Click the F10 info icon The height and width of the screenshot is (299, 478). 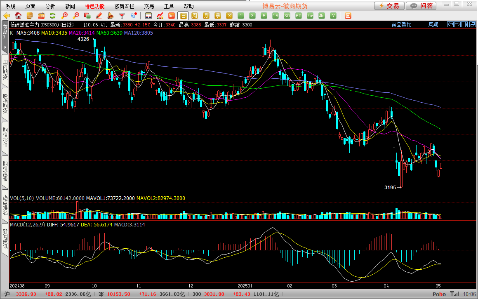point(41,16)
